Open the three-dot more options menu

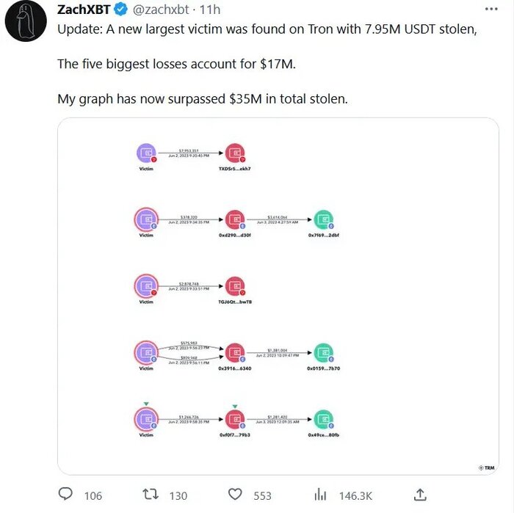click(491, 10)
